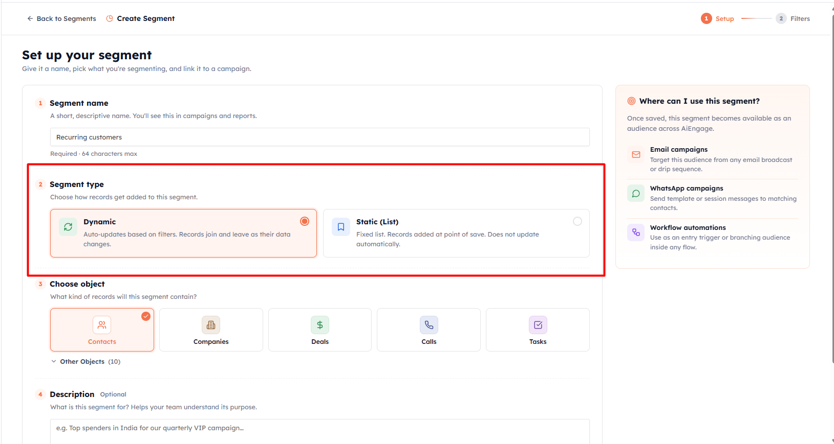This screenshot has width=834, height=444.
Task: Click the Workflow automations icon
Action: pos(636,232)
